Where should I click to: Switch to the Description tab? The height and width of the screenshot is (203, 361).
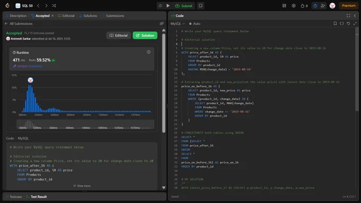16,15
